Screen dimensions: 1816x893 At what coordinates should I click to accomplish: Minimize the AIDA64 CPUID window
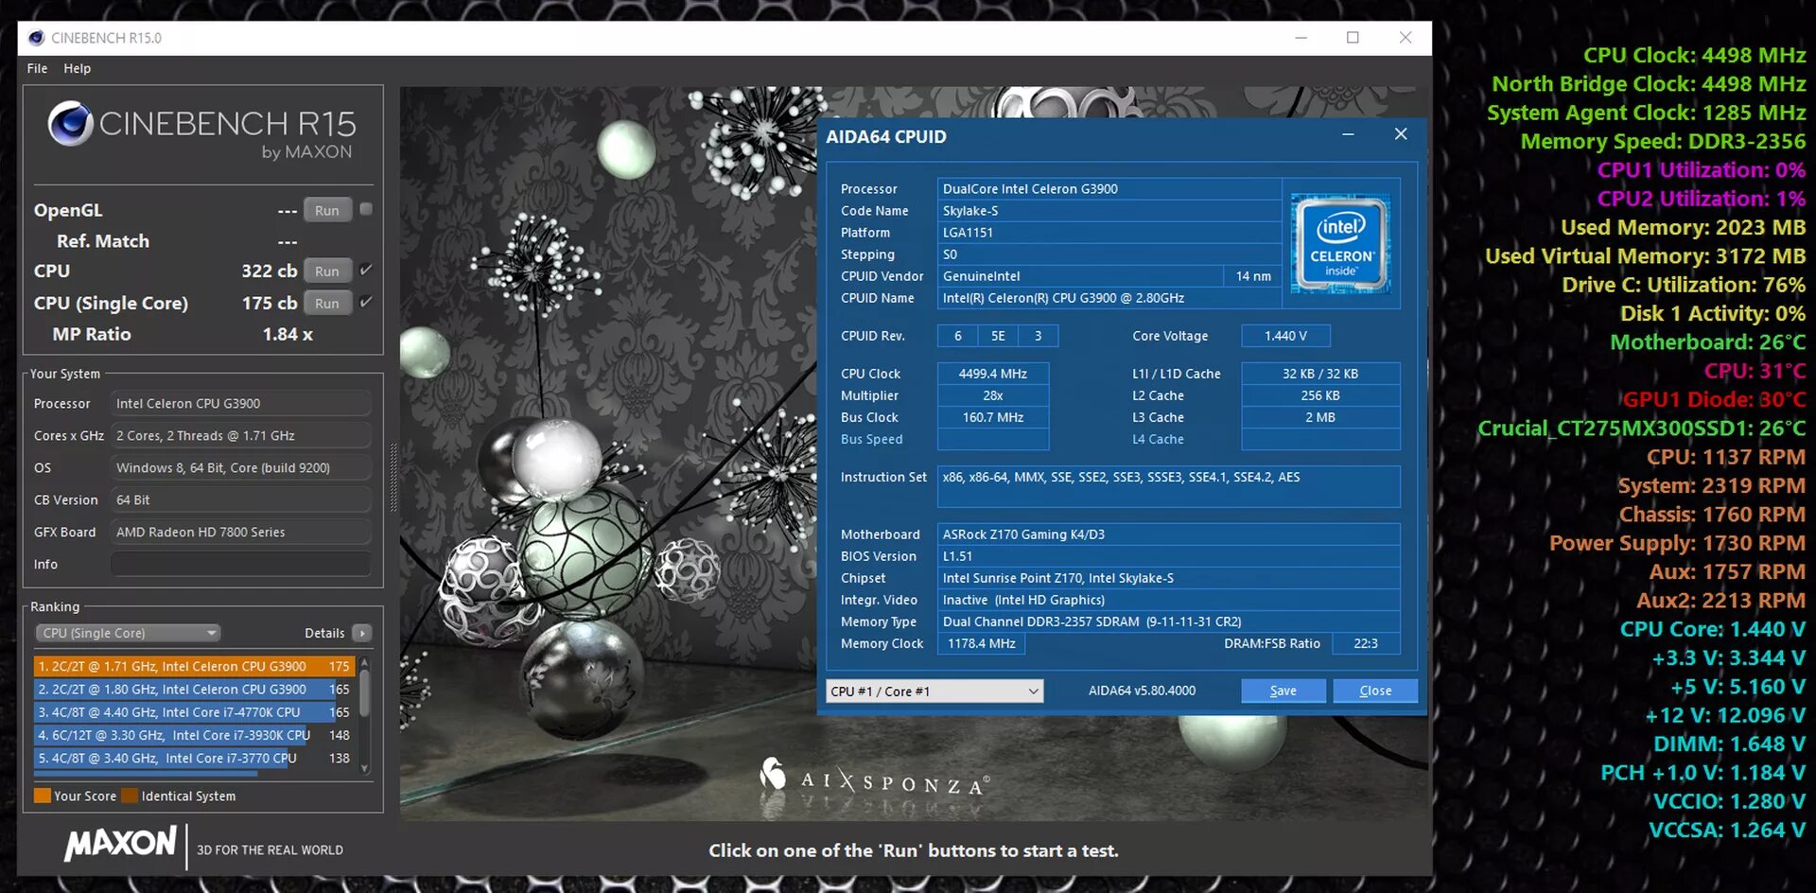[1348, 135]
